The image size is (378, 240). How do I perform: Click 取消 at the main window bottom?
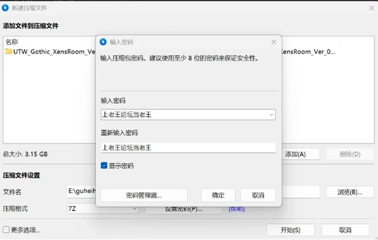(345, 230)
